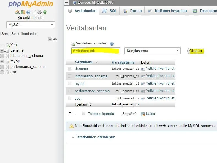Select sys database name in navigation tree

coord(13,72)
